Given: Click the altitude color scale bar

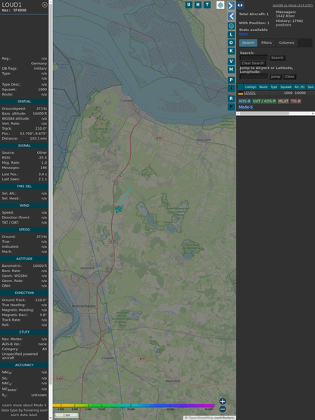Looking at the screenshot, I should (x=133, y=406).
